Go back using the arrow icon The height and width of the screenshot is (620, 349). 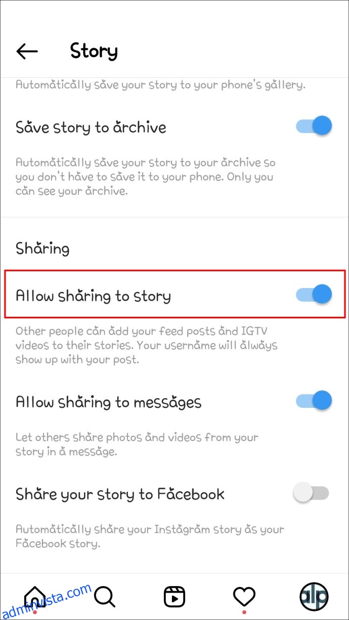(x=27, y=51)
